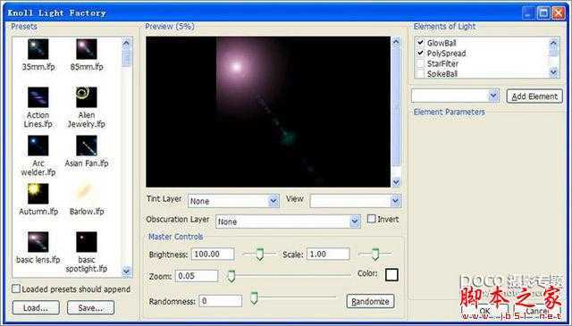Screen dimensions: 572x326
Task: Click the Add Element button
Action: (x=534, y=96)
